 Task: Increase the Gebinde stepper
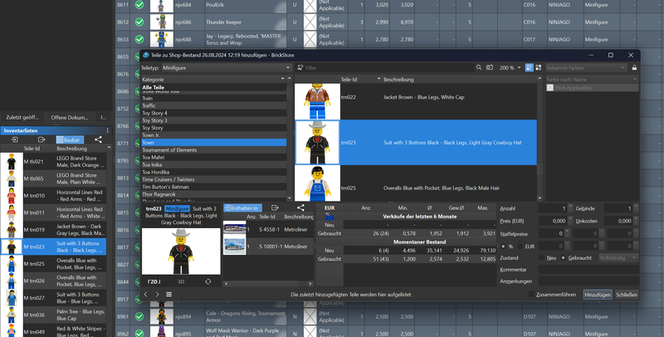point(635,206)
